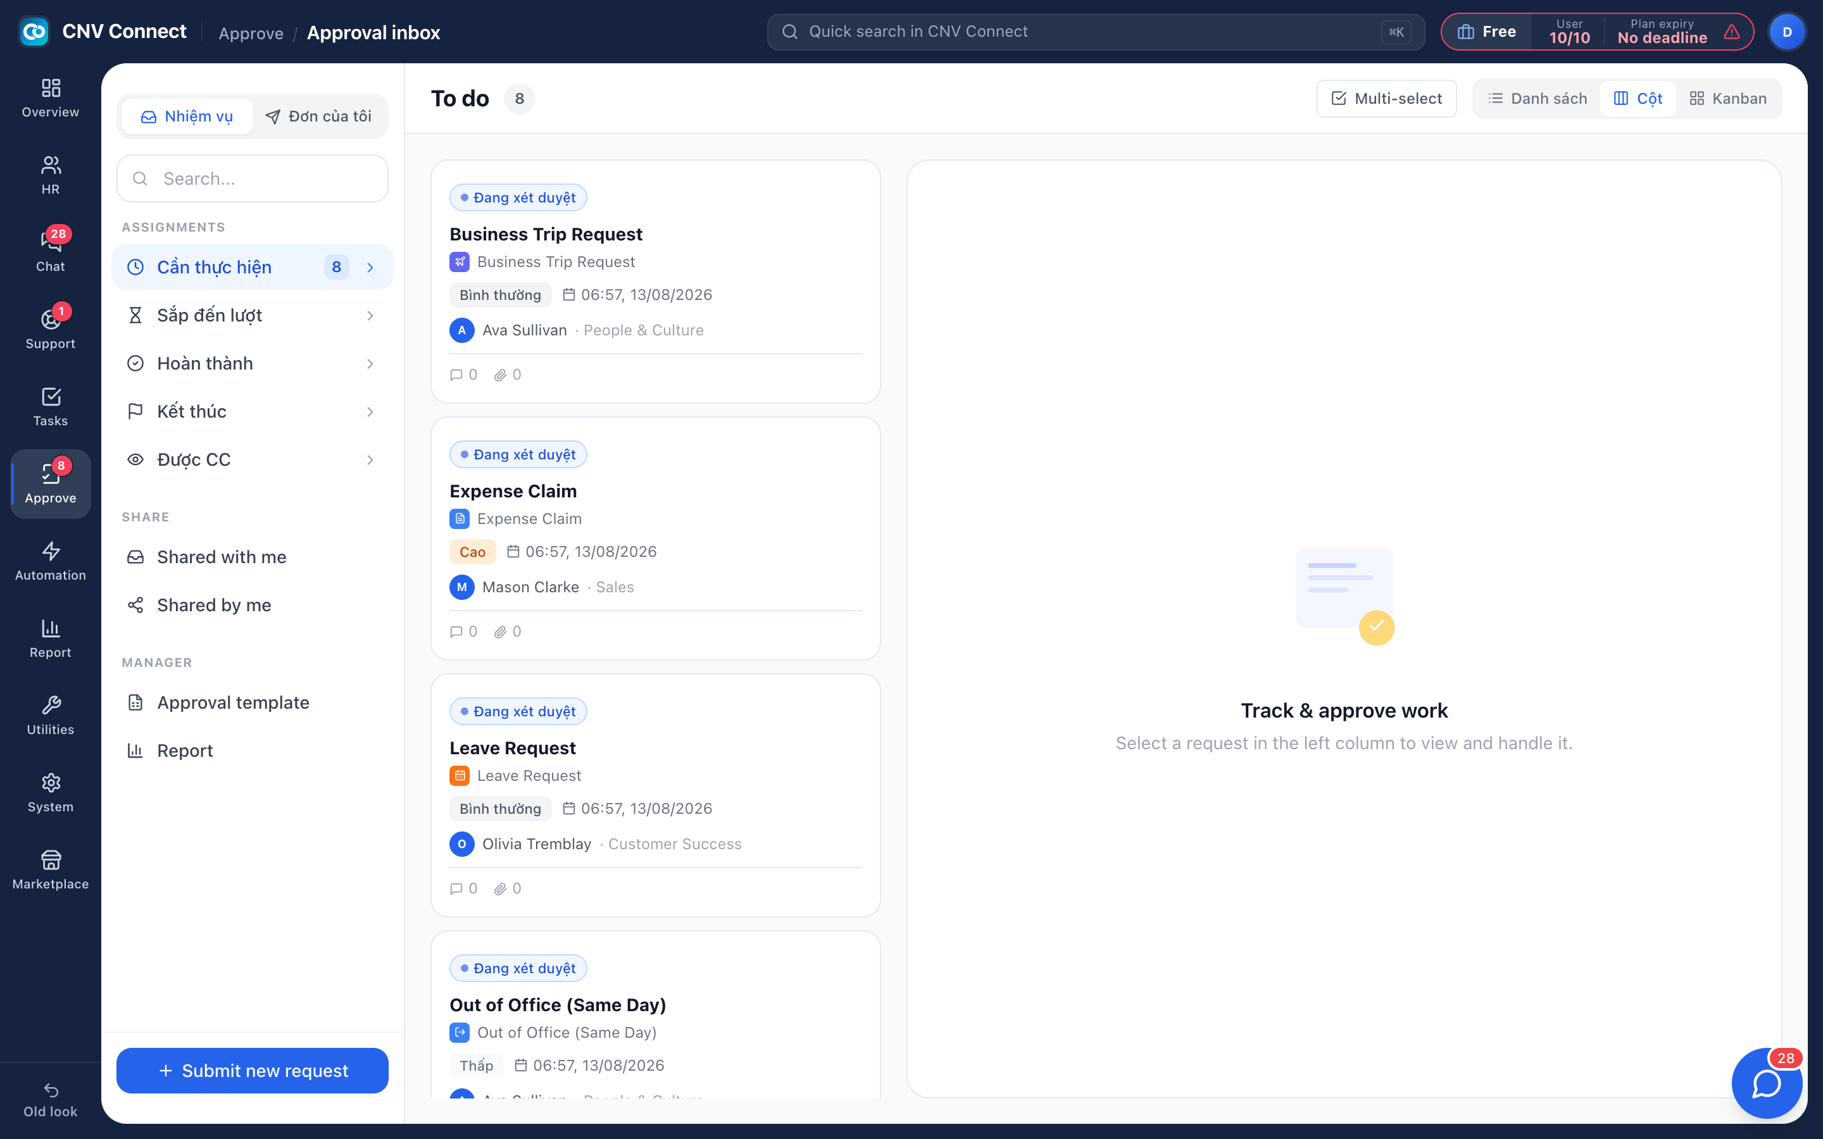The image size is (1823, 1139).
Task: Enable Multi-select mode
Action: coord(1386,99)
